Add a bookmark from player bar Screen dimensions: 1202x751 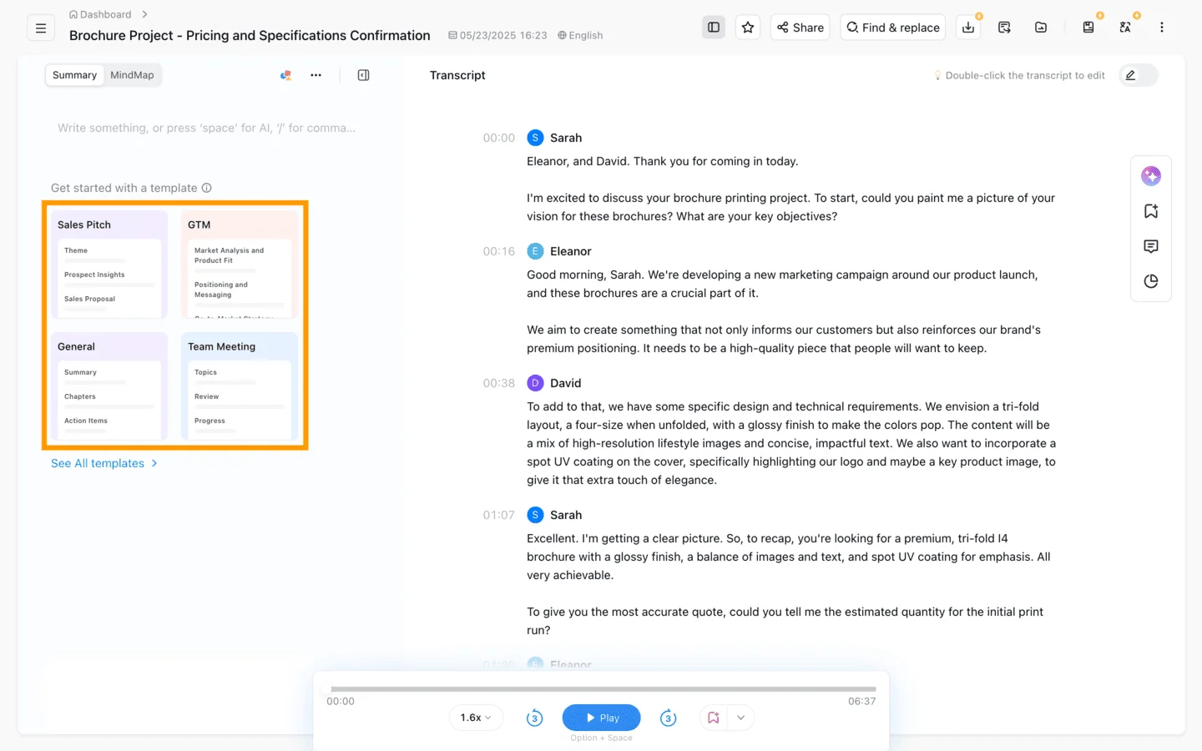tap(713, 718)
